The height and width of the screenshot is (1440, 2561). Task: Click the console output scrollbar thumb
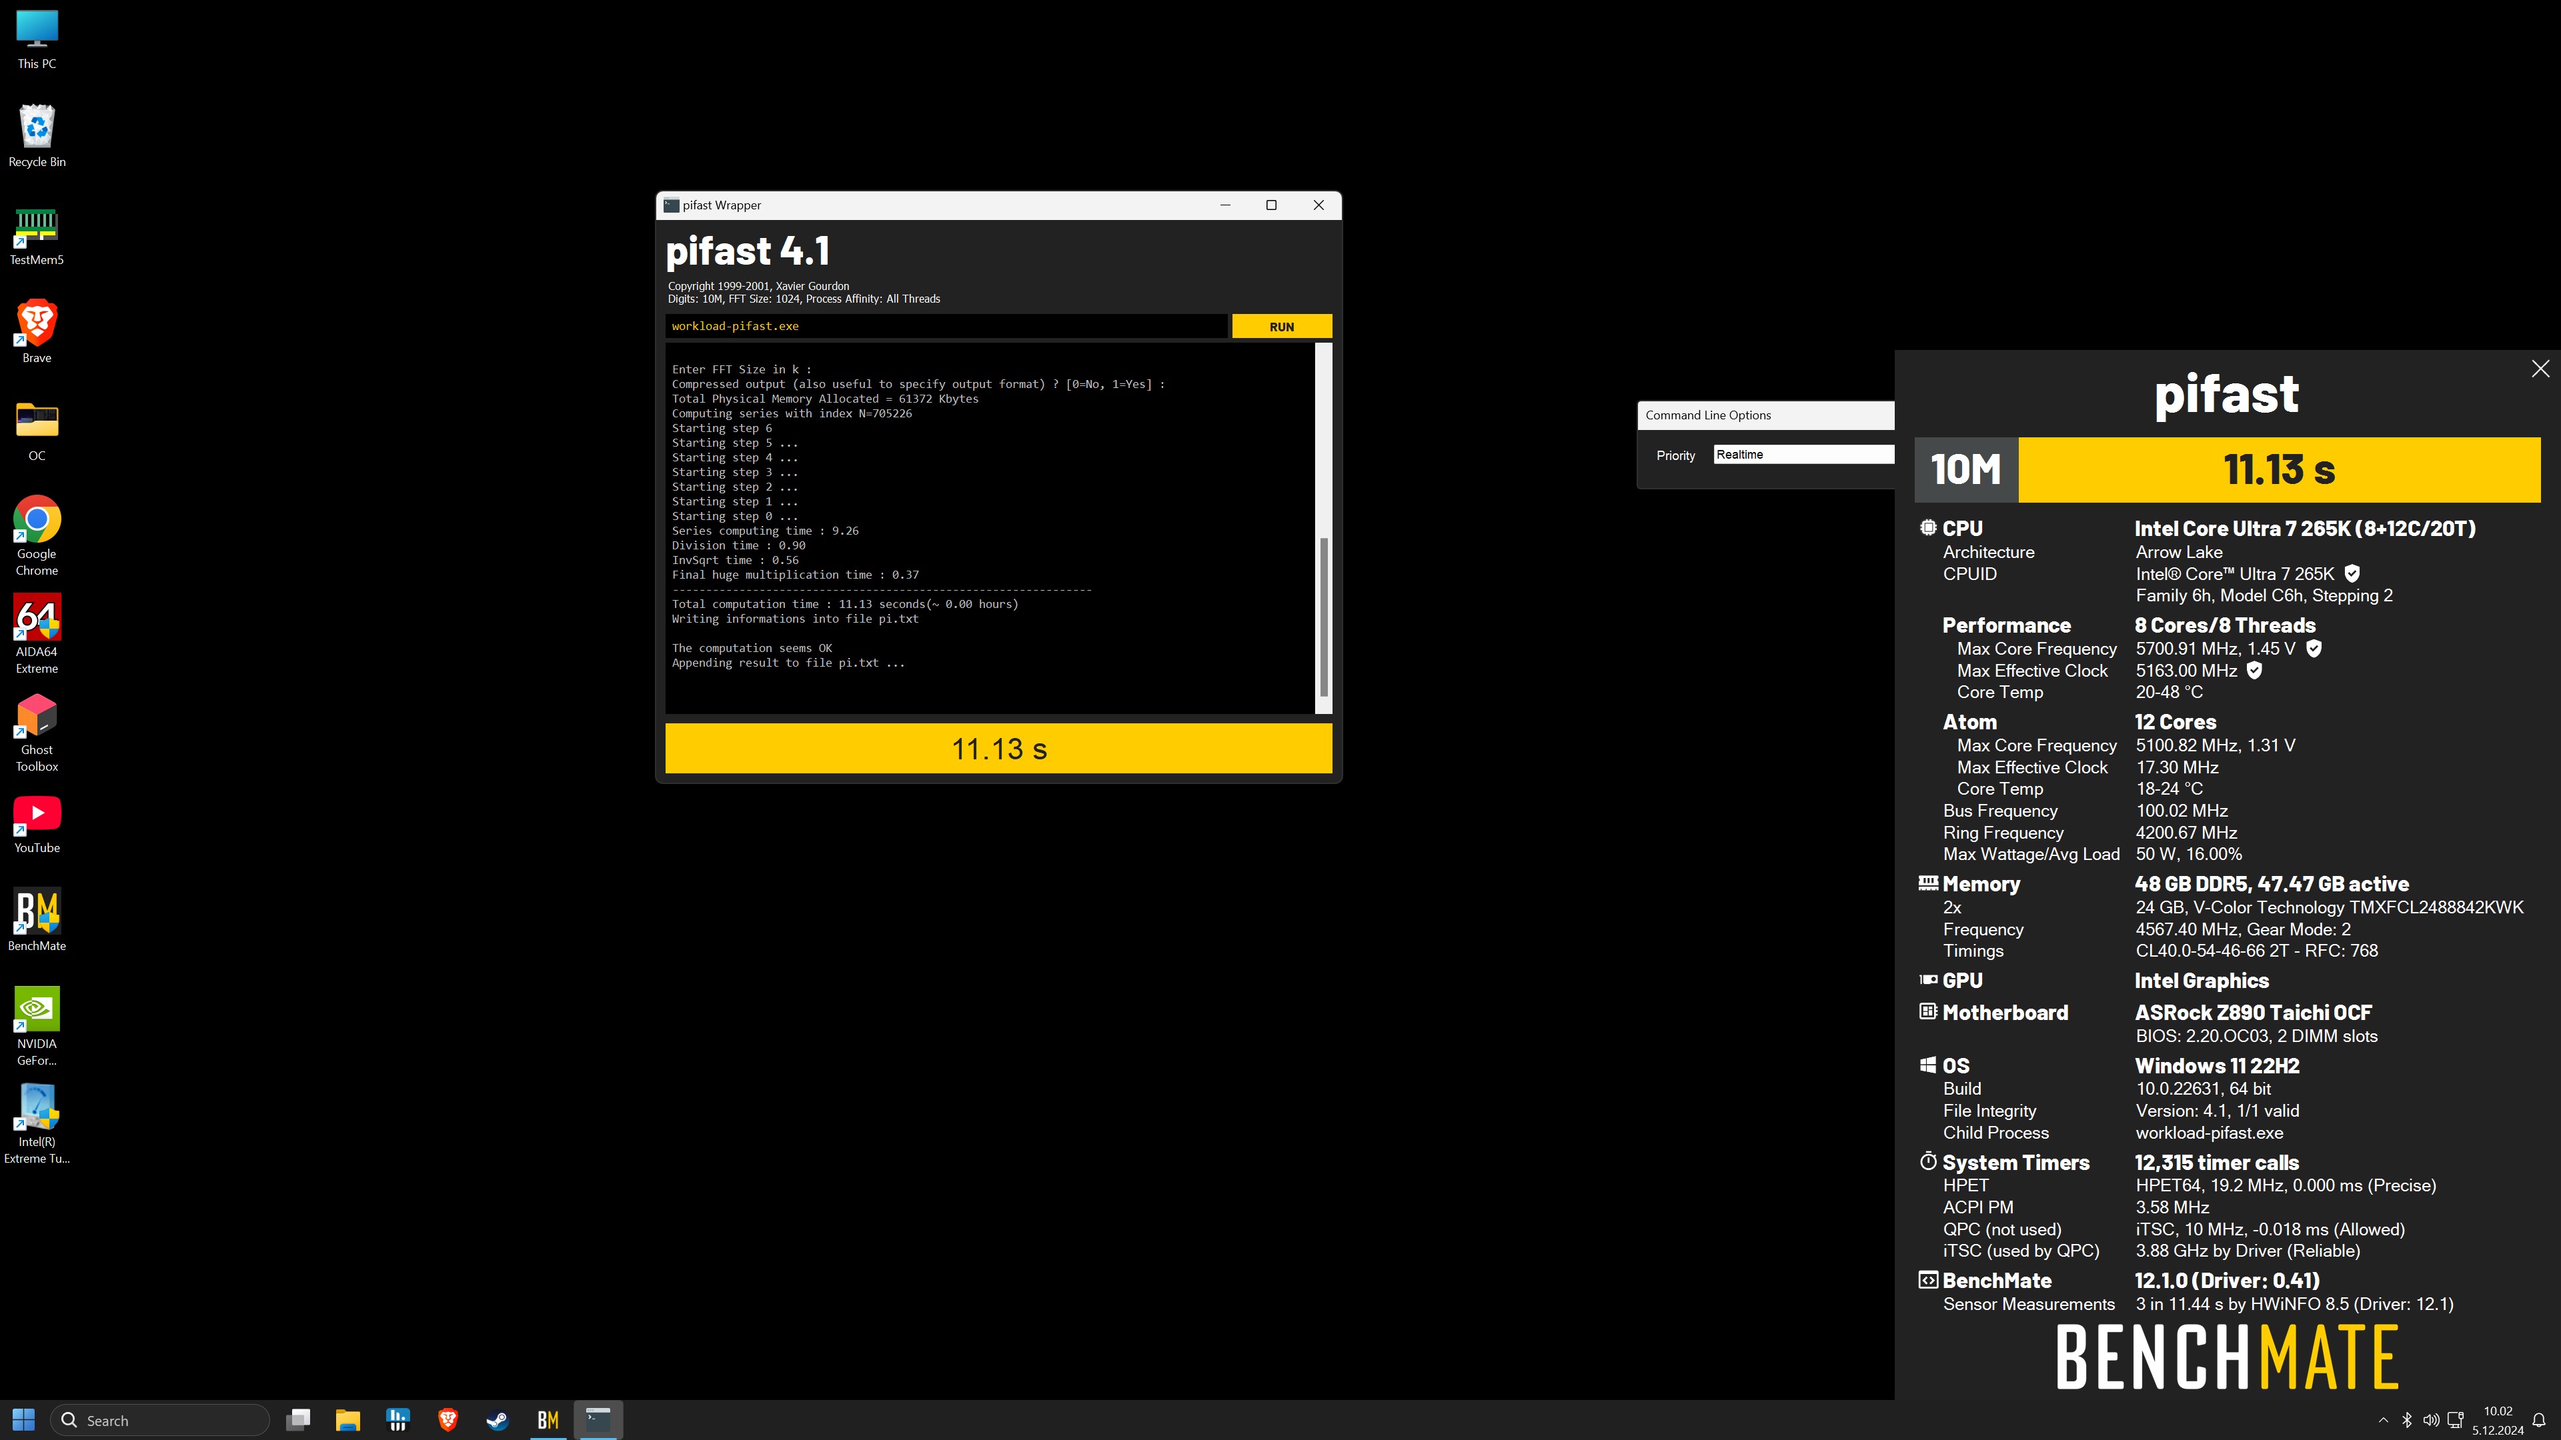pyautogui.click(x=1323, y=616)
